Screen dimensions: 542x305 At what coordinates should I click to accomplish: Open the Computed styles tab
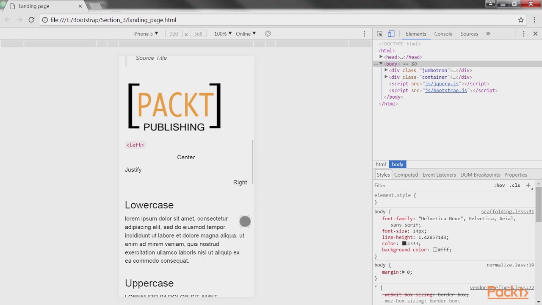coord(406,175)
